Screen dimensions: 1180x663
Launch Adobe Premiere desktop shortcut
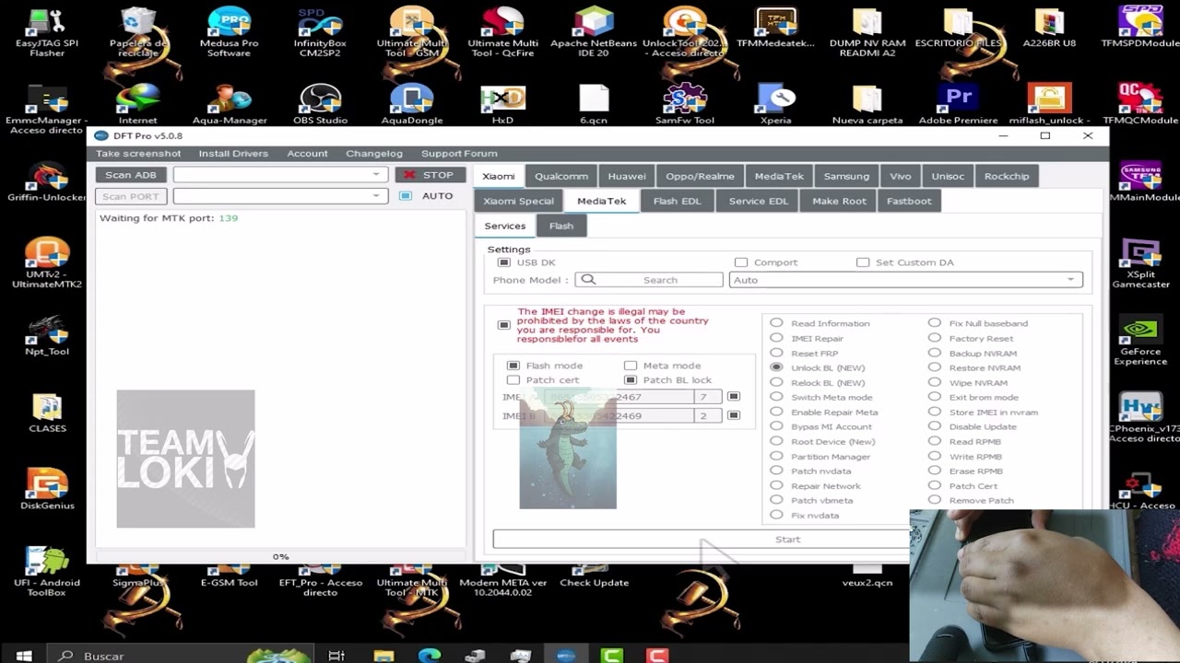pyautogui.click(x=959, y=104)
